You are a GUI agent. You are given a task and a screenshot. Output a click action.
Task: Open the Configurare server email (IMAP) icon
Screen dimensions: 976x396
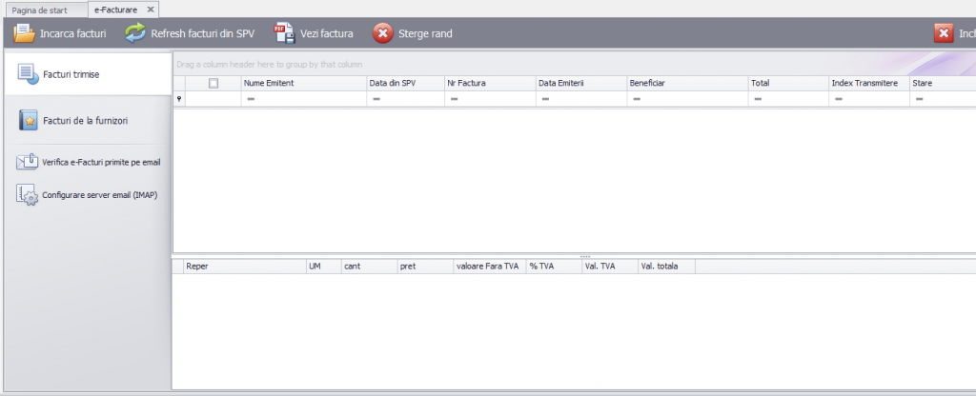pos(28,194)
